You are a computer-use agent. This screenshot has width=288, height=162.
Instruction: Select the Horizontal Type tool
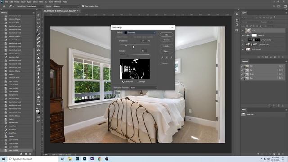38,85
